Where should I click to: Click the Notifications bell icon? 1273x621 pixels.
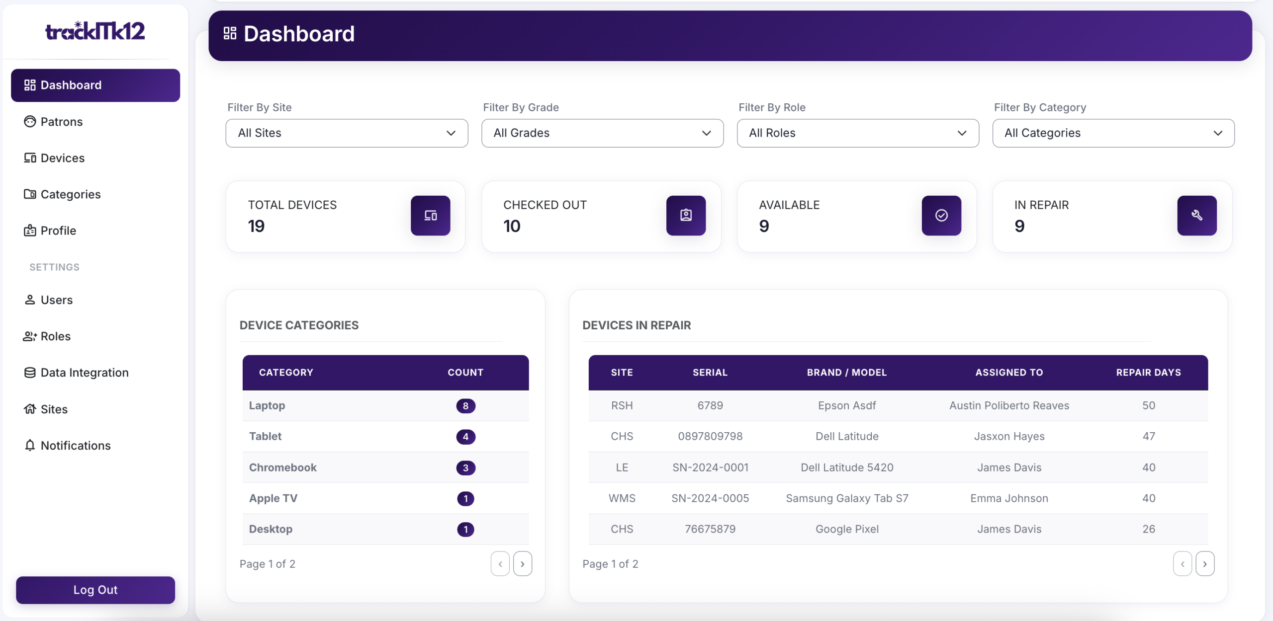[30, 446]
